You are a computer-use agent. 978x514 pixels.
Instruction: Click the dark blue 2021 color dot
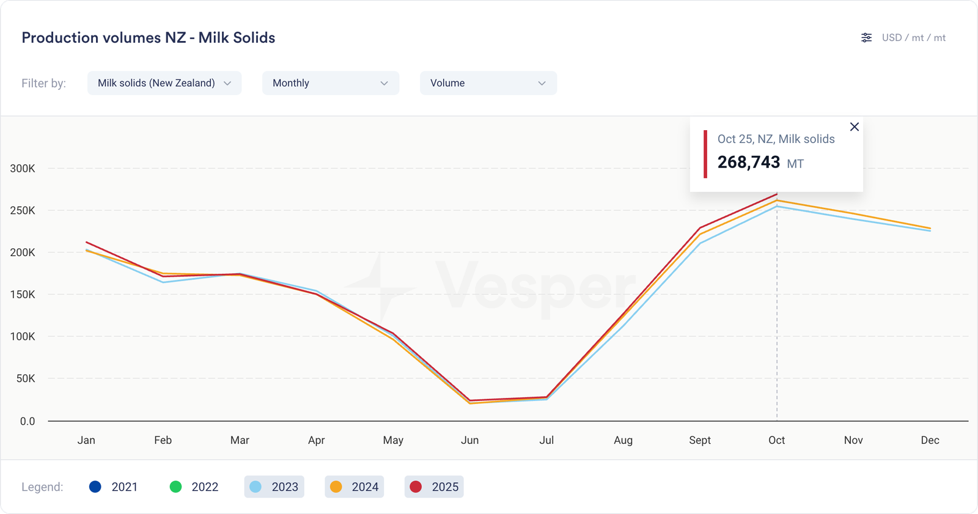[95, 487]
